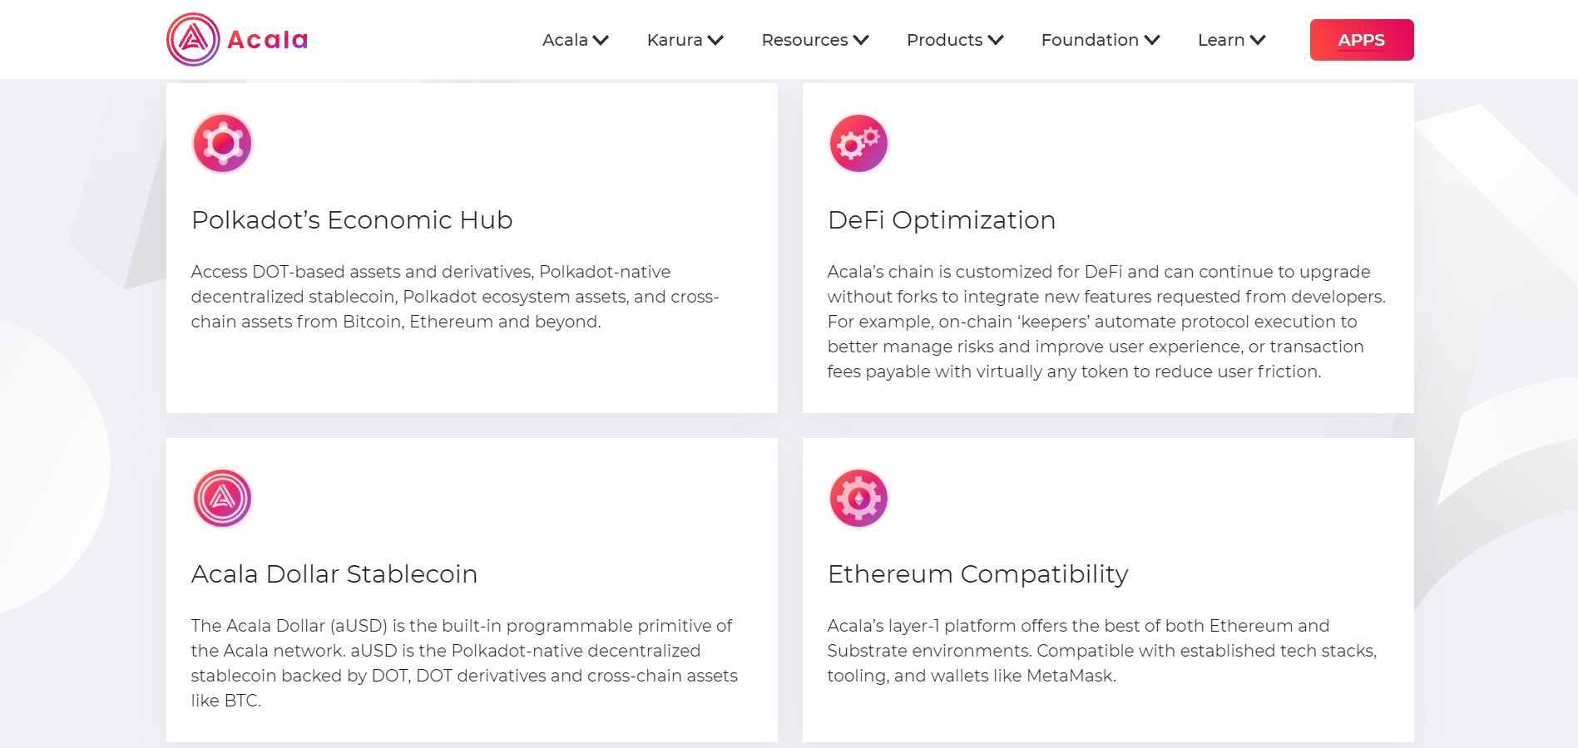Expand the Resources menu chevron
The height and width of the screenshot is (748, 1578).
(x=861, y=40)
